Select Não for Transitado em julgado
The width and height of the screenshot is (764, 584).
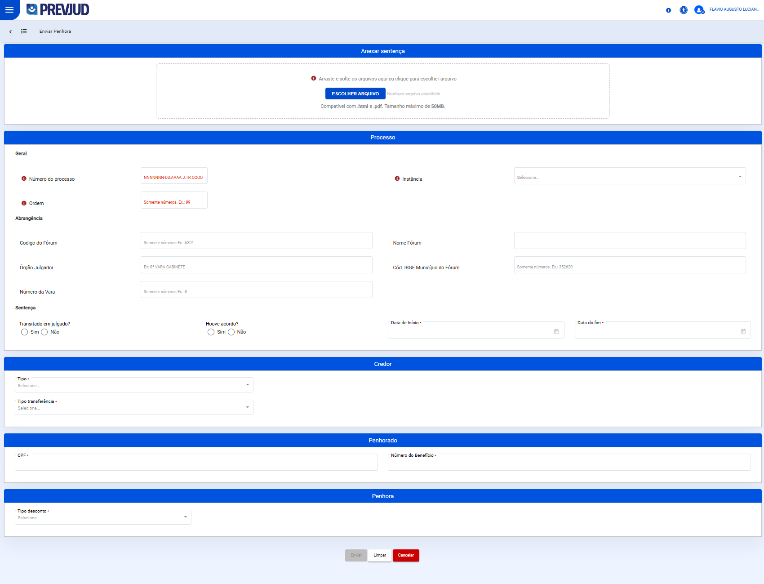[44, 332]
